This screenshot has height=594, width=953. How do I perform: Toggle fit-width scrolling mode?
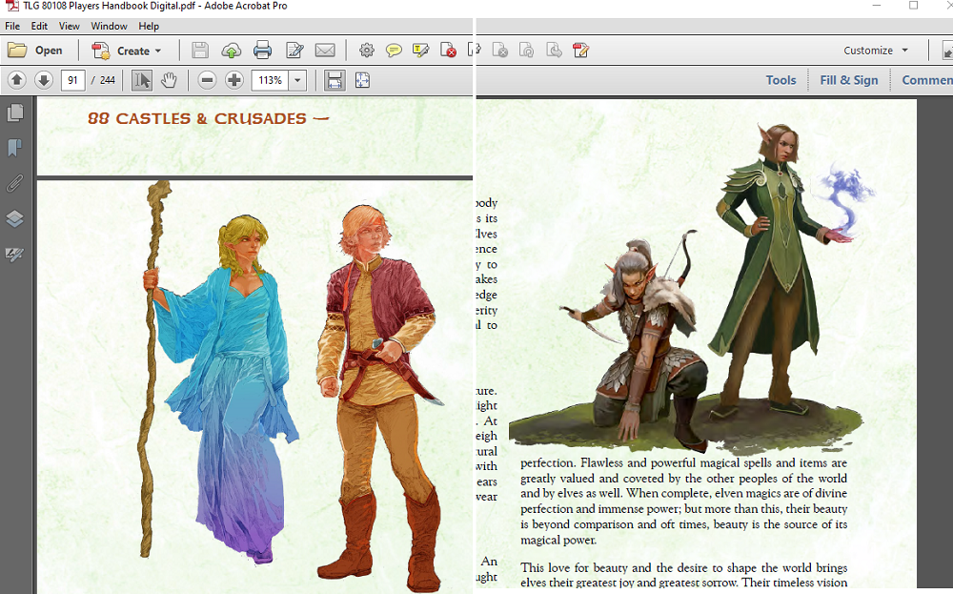(335, 80)
